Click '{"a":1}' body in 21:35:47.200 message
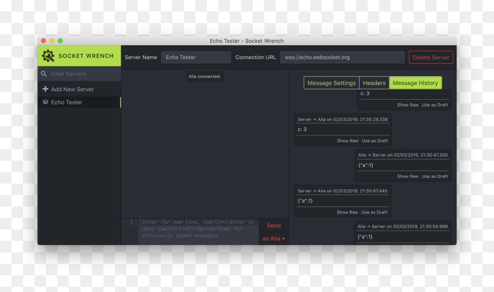494x292 pixels. [x=365, y=165]
